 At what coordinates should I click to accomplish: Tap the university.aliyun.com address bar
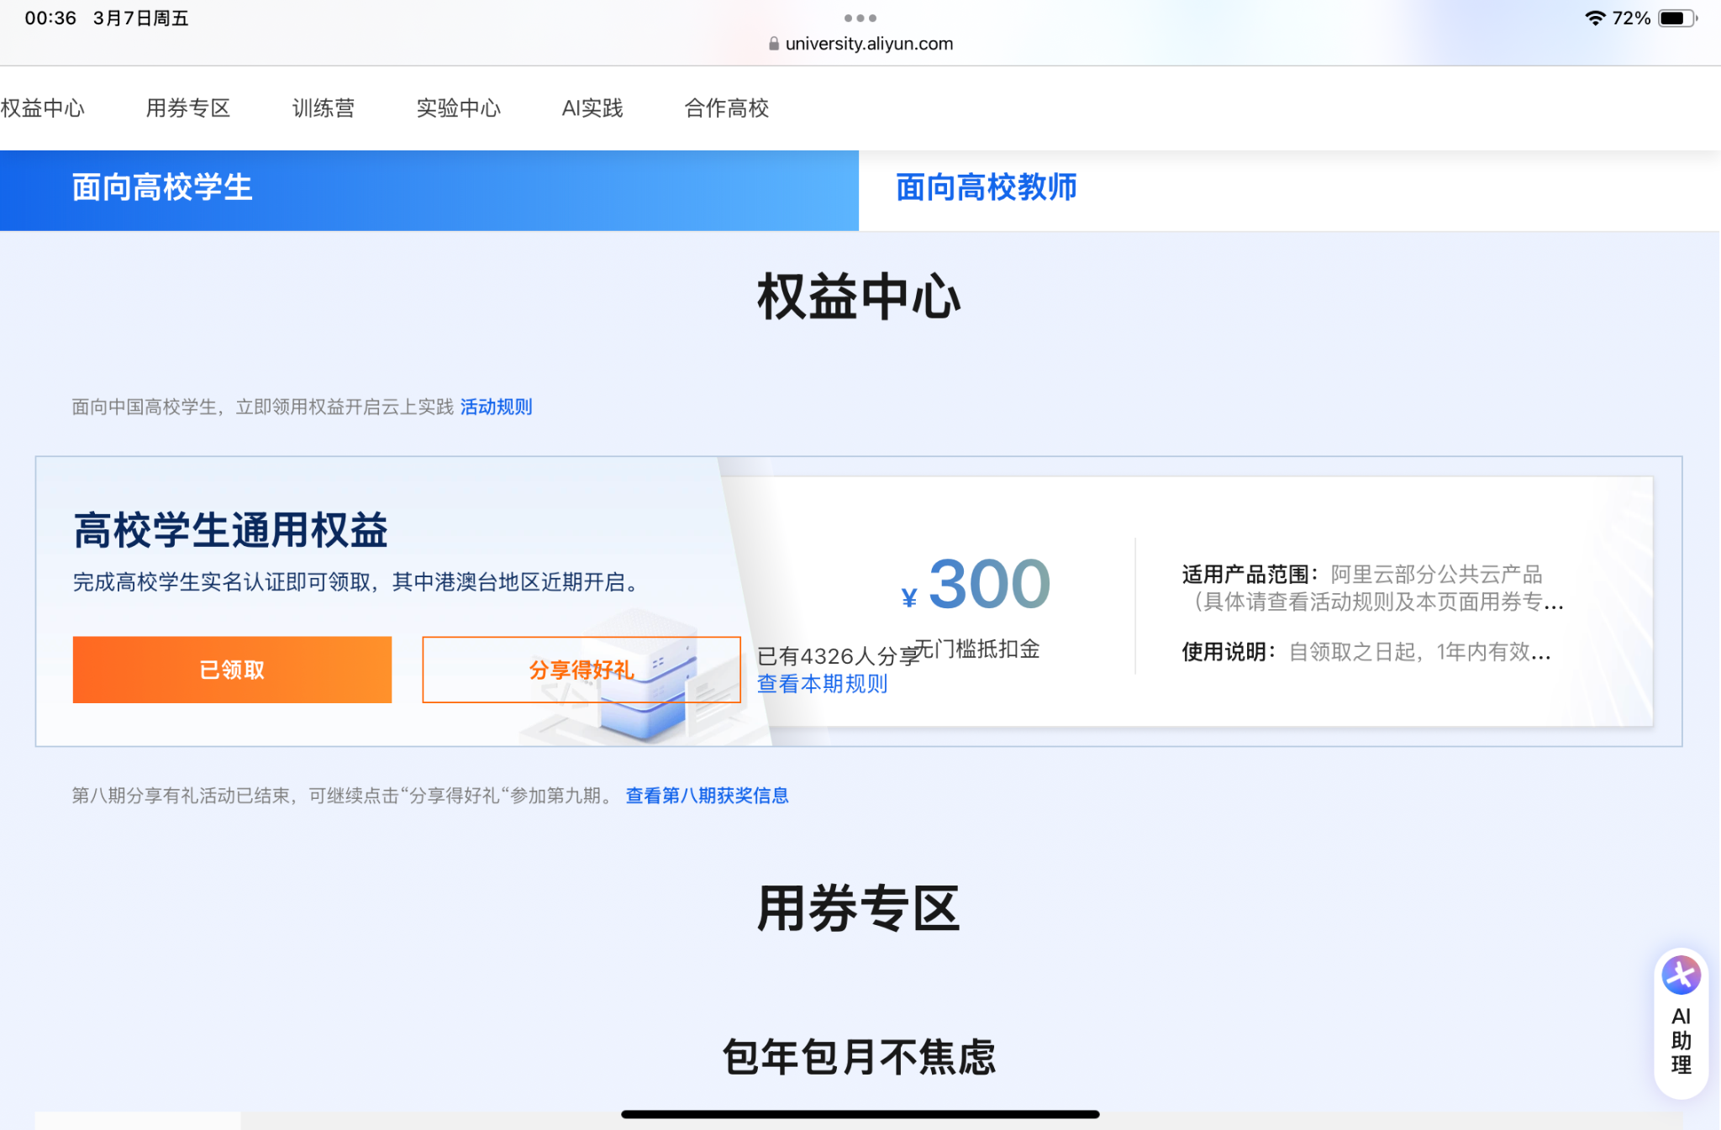click(x=869, y=44)
